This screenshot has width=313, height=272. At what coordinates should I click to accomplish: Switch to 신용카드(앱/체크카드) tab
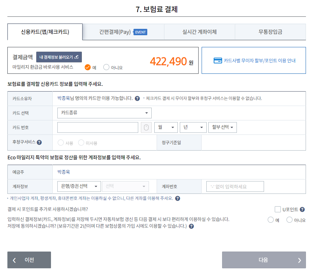(x=45, y=32)
